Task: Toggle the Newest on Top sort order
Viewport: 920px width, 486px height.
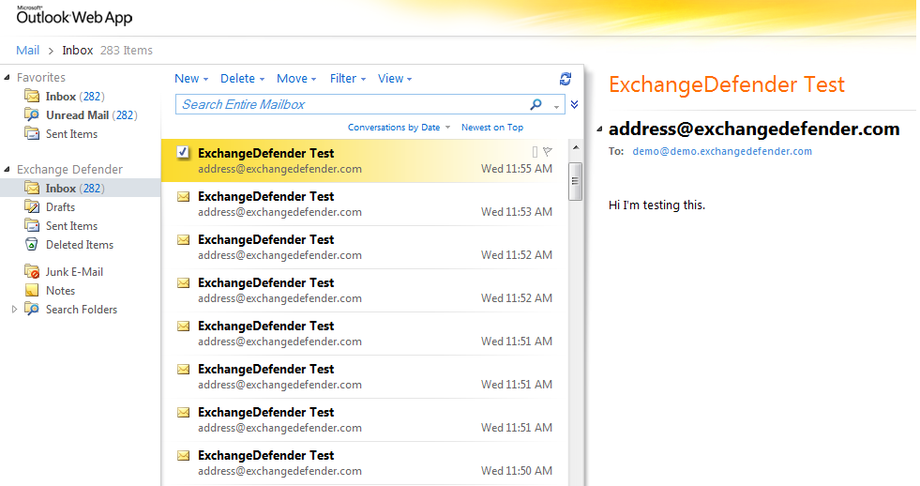Action: pyautogui.click(x=492, y=128)
